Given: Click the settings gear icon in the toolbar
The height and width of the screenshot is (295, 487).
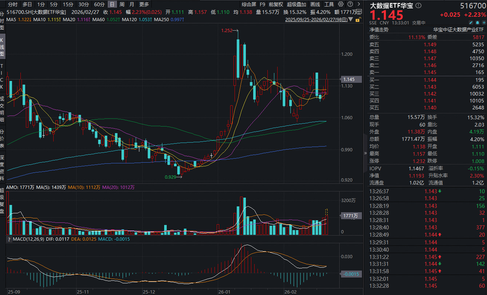Looking at the screenshot, I should 341,4.
